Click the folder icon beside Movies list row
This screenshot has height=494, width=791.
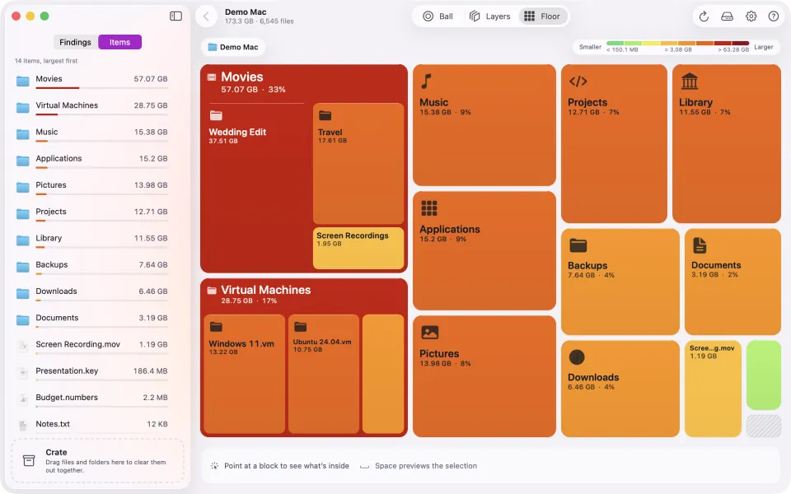[23, 82]
